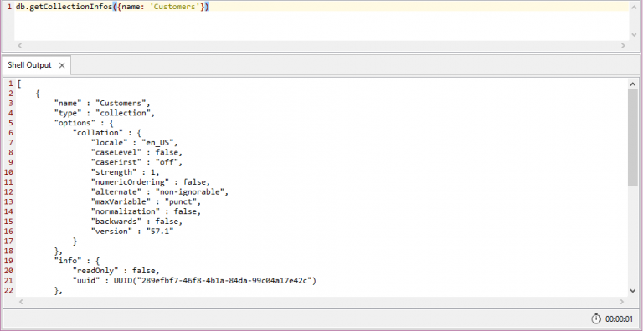Click the "locale" : "en_US" line
This screenshot has height=331, width=643.
pyautogui.click(x=135, y=143)
